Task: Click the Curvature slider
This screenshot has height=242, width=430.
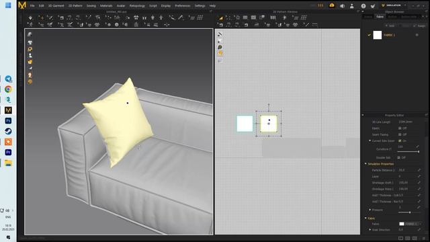Action: click(x=408, y=152)
